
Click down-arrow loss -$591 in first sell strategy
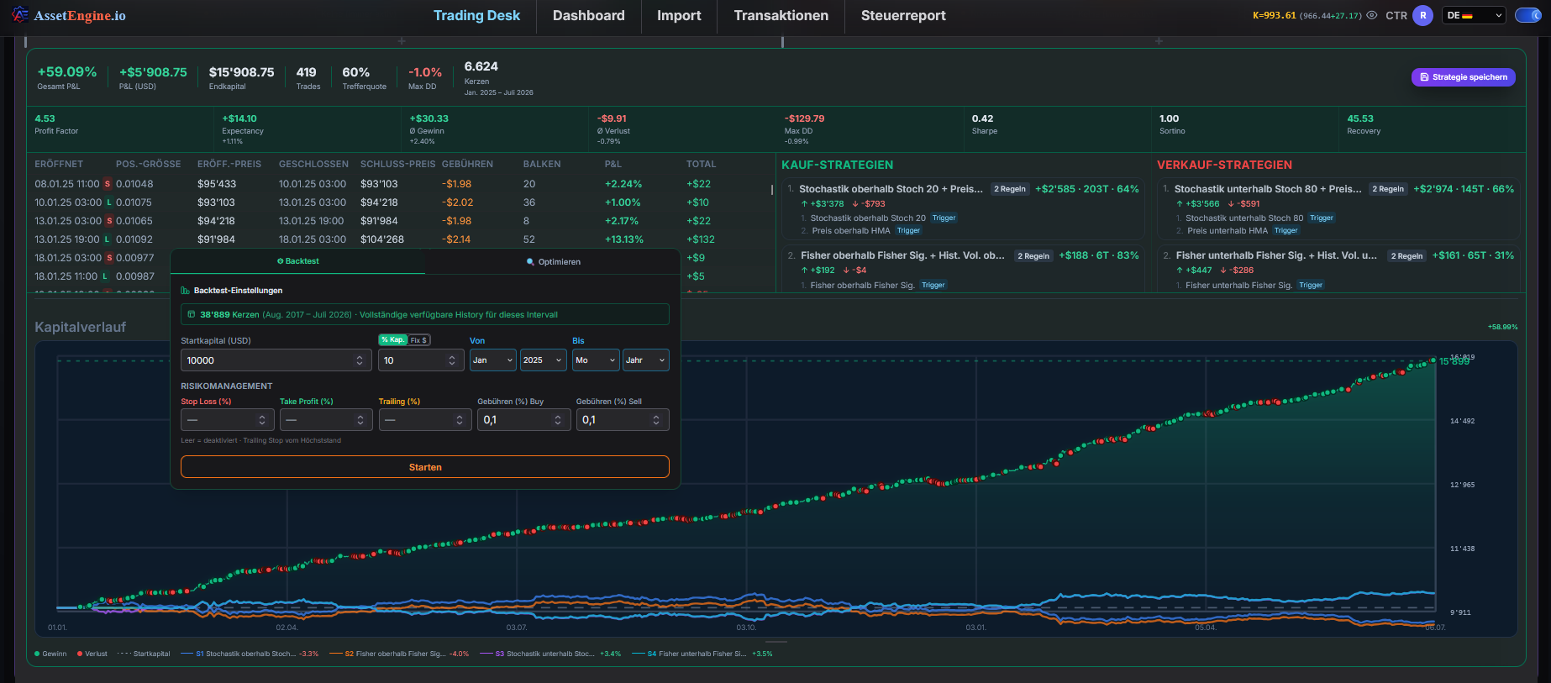pyautogui.click(x=1243, y=204)
